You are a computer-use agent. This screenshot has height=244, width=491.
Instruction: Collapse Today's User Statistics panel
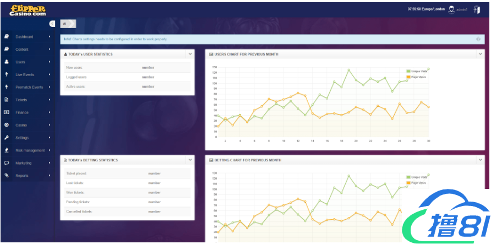[x=190, y=54]
